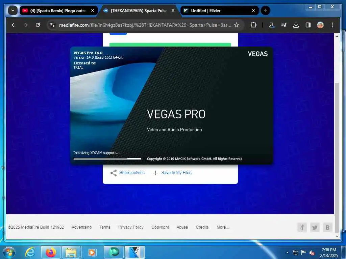Open MediaFire Twitter page icon
The width and height of the screenshot is (346, 259).
[x=315, y=227]
